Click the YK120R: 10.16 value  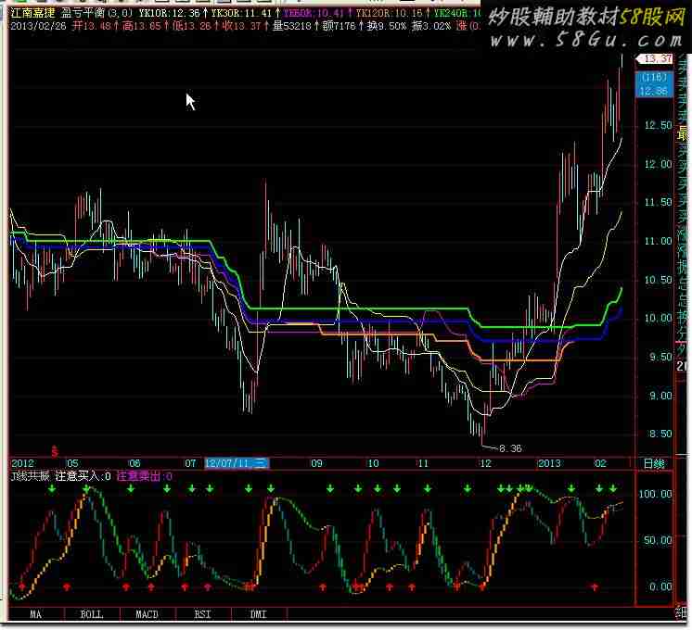click(390, 13)
